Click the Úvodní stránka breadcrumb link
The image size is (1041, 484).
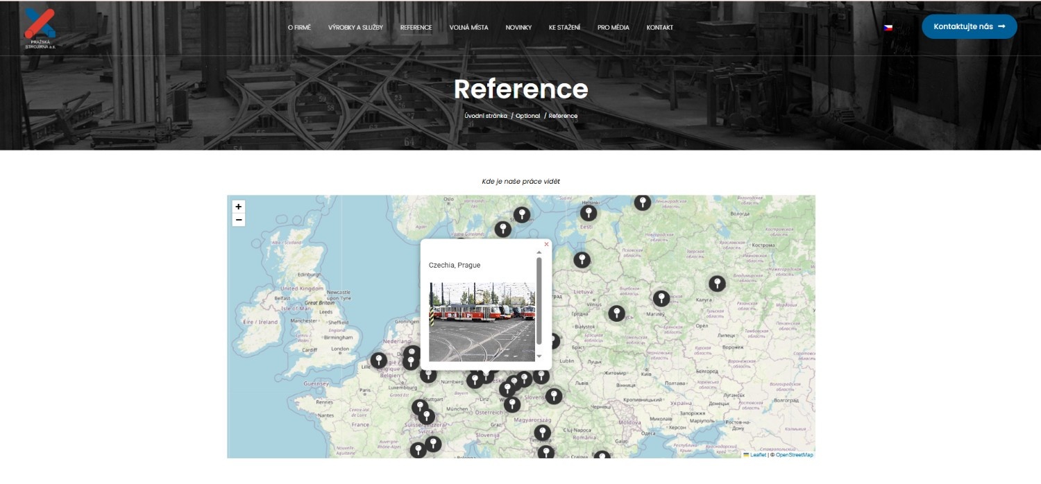(486, 116)
